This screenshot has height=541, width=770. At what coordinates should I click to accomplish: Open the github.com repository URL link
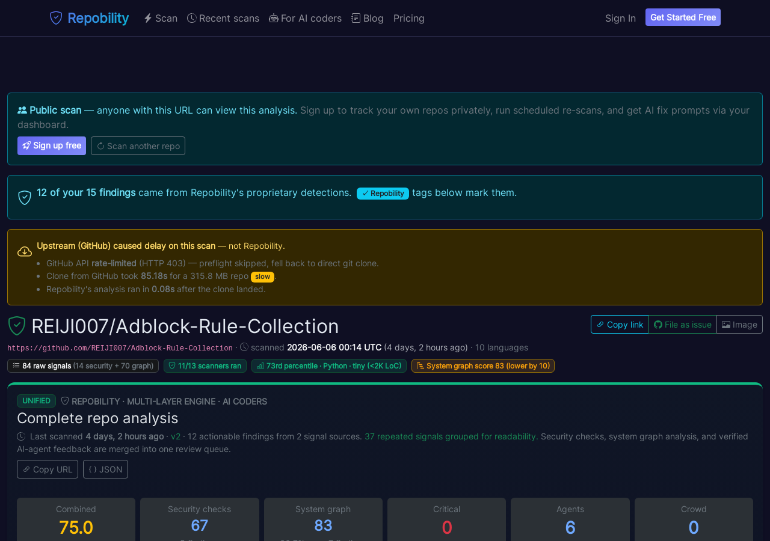120,348
